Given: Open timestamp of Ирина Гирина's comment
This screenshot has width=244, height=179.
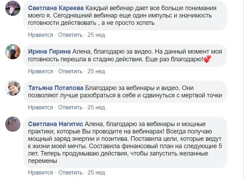Looking at the screenshot, I should coord(97,71).
